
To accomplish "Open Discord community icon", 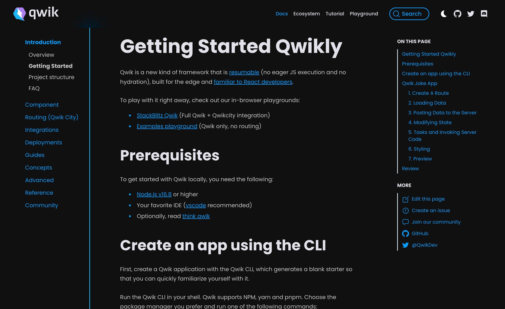I will coord(484,14).
